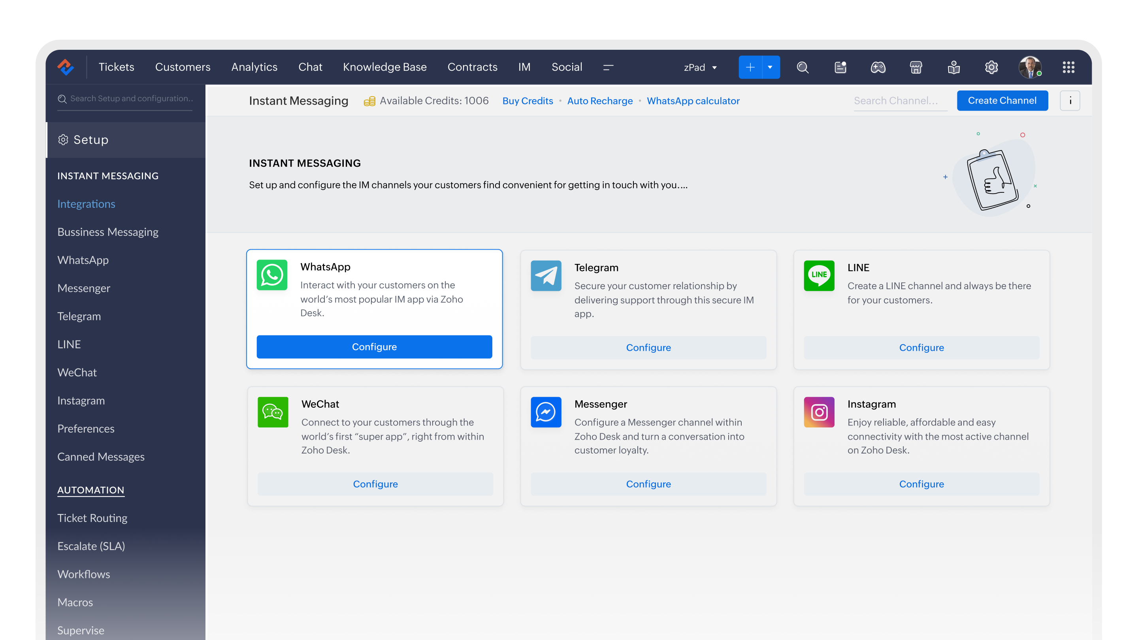This screenshot has width=1138, height=640.
Task: Open the zPad department dropdown
Action: (x=700, y=67)
